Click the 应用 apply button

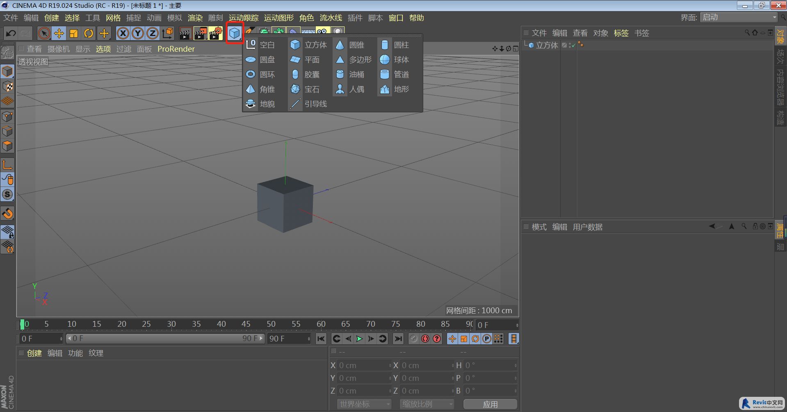click(x=490, y=404)
